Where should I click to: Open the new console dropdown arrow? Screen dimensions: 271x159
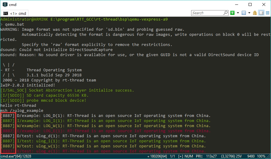pyautogui.click(x=238, y=13)
